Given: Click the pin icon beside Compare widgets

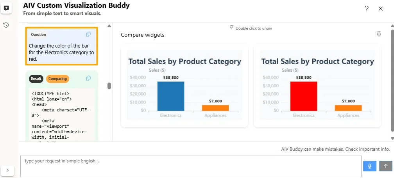Looking at the screenshot, I should [379, 34].
